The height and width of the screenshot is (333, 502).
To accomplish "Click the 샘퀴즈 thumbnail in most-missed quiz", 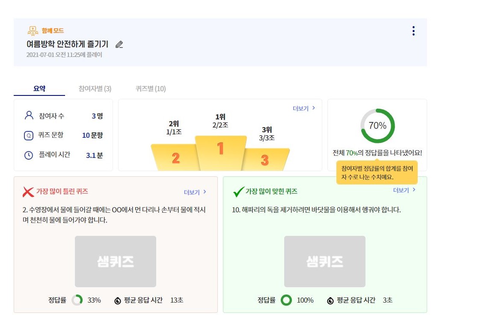I will 115,261.
